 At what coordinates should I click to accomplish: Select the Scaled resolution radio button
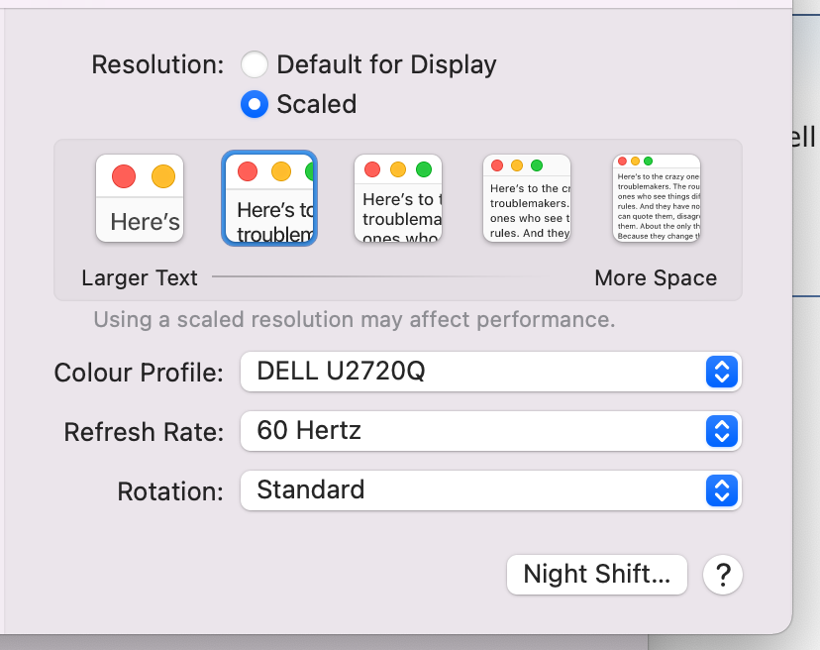coord(255,104)
